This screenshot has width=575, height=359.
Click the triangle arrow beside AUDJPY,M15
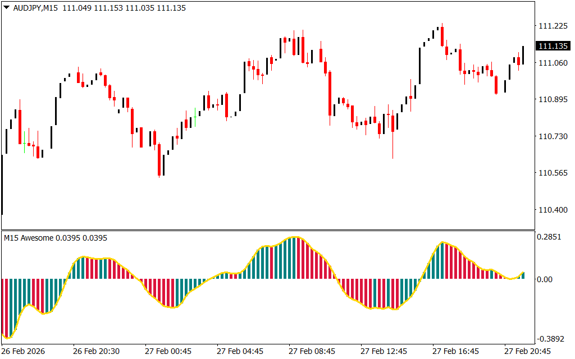tap(7, 8)
